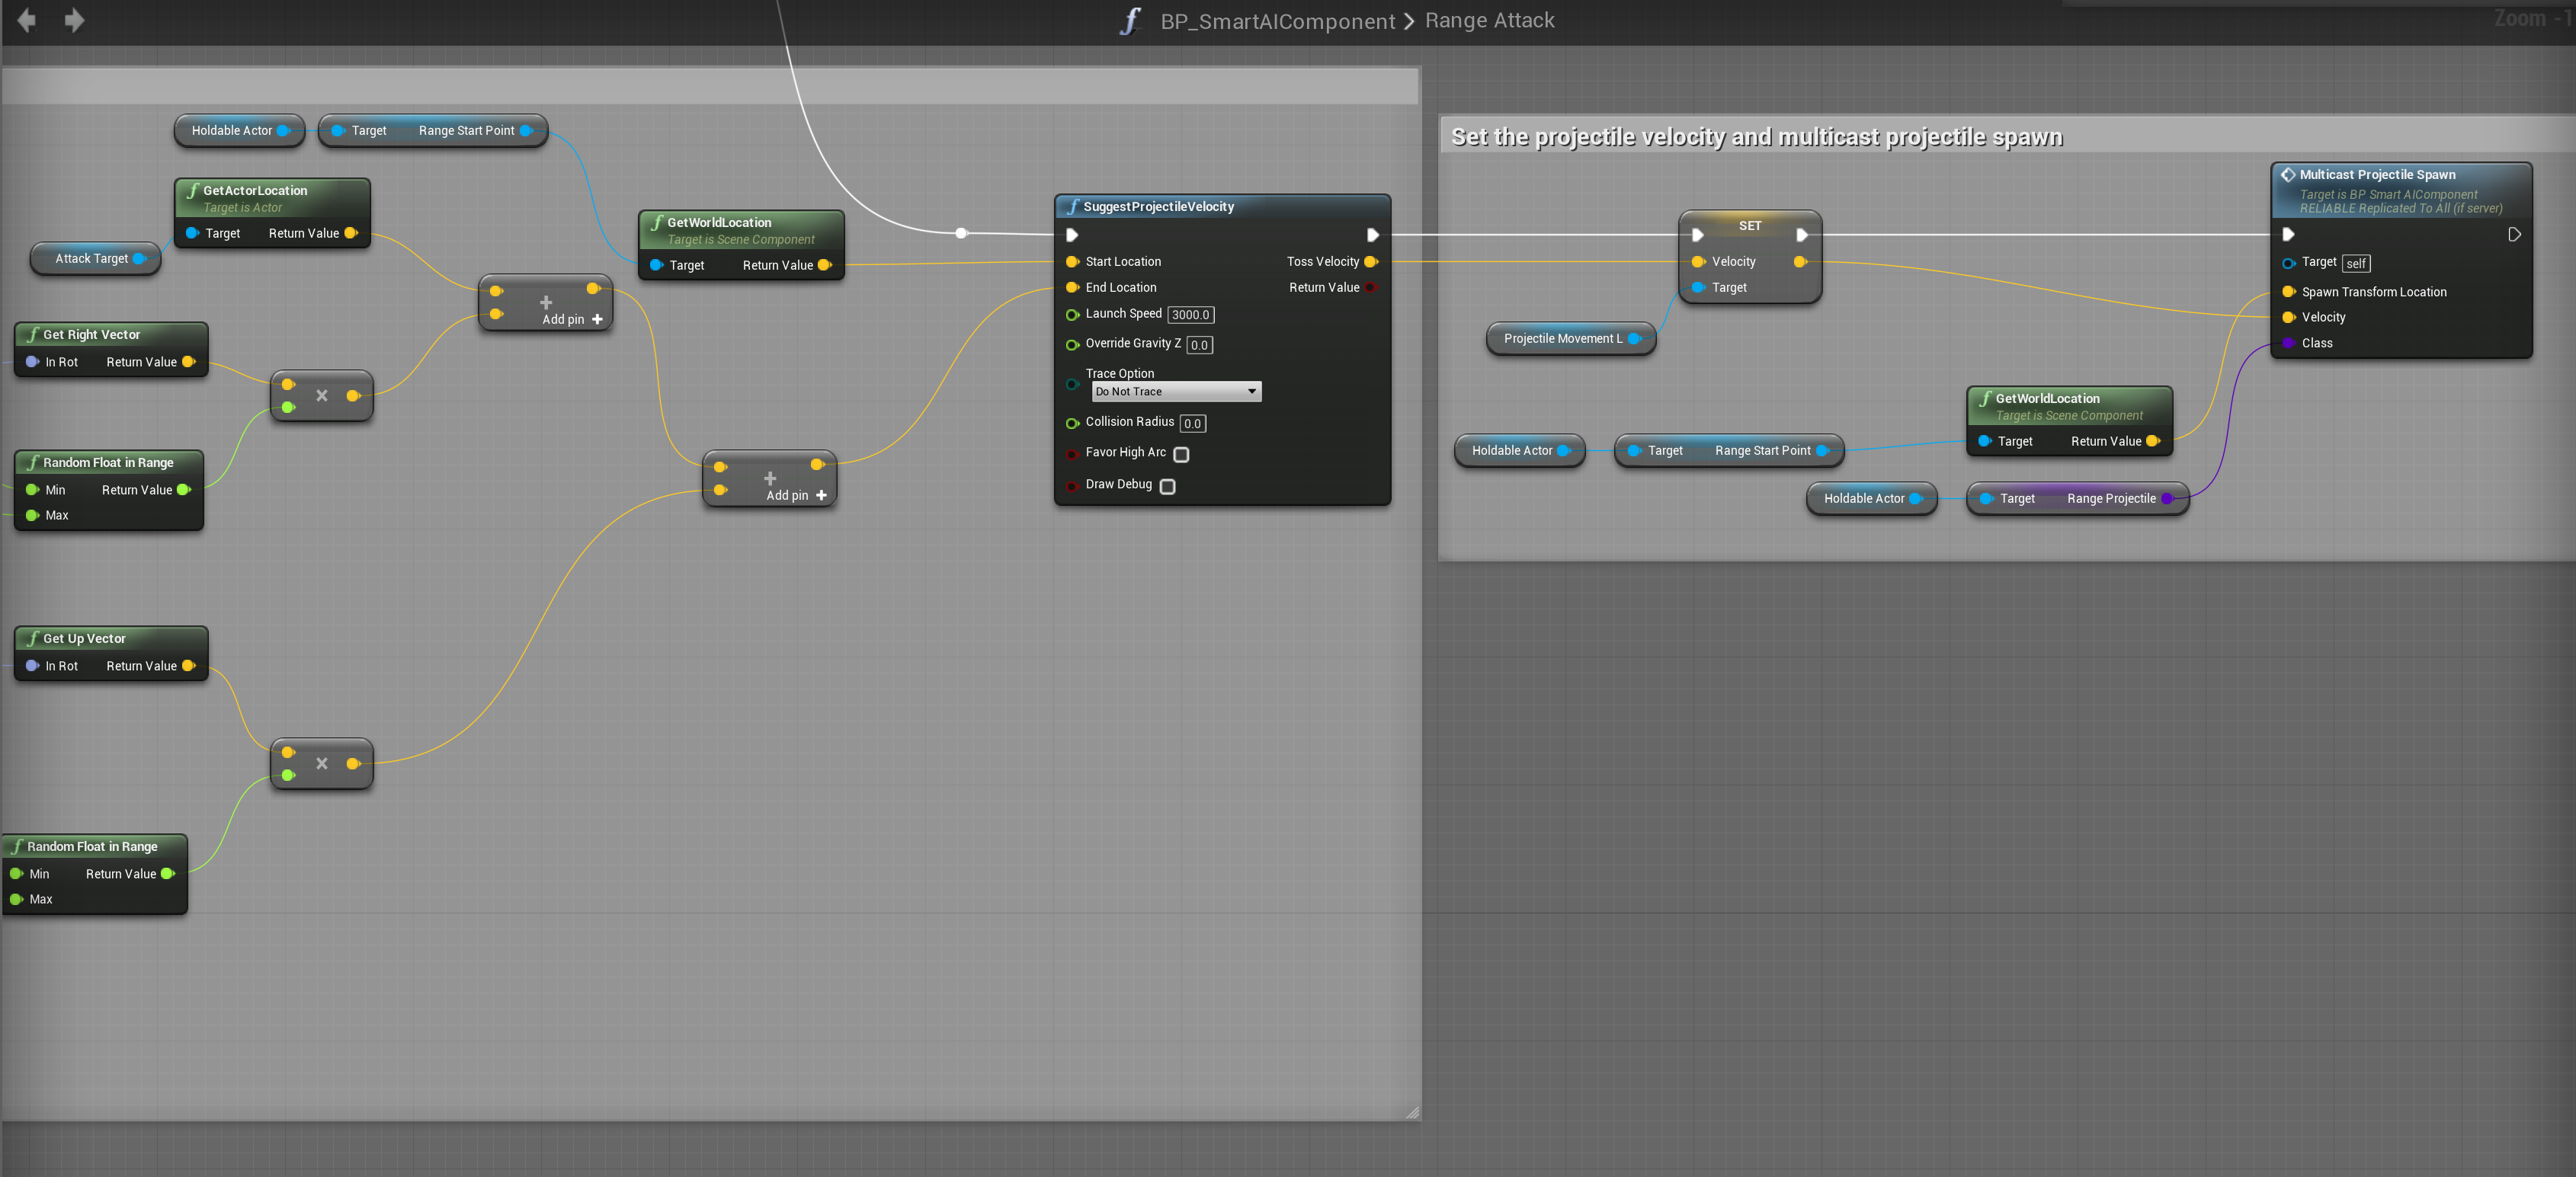2576x1177 pixels.
Task: Click the back navigation arrow
Action: [x=26, y=20]
